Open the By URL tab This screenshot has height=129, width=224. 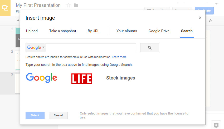94,31
